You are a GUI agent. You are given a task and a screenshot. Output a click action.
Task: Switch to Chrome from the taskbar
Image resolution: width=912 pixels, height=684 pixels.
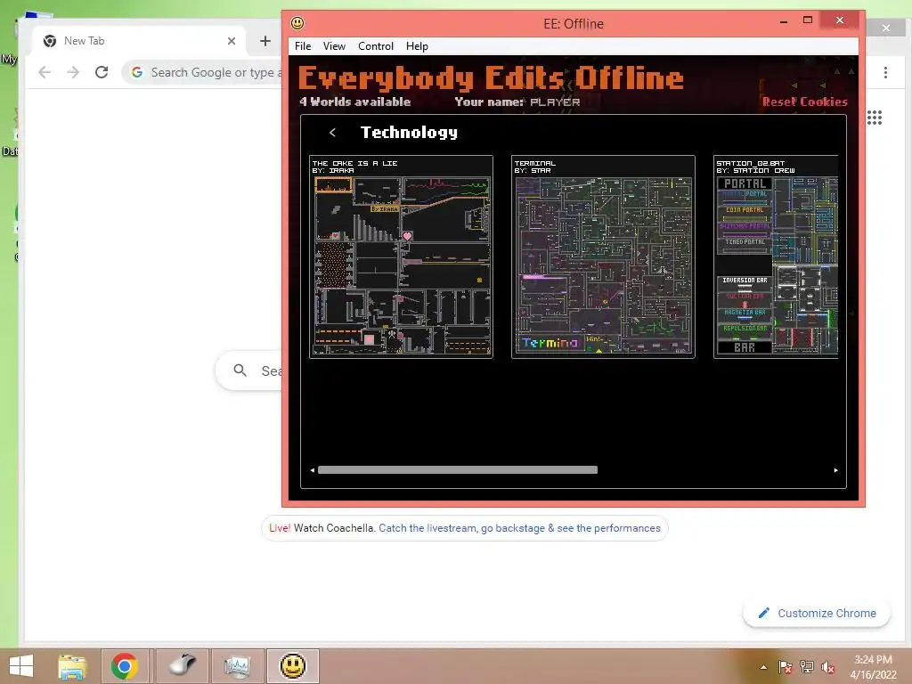coord(125,666)
